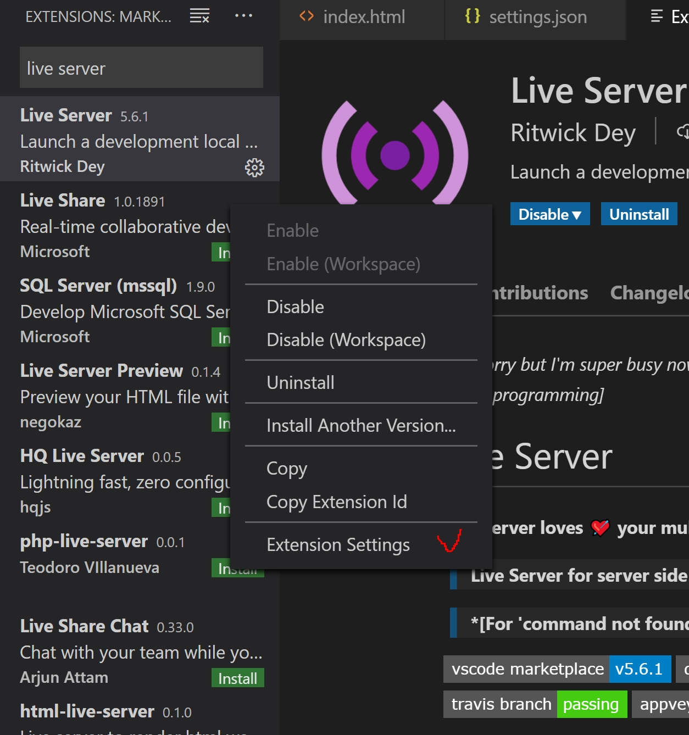
Task: Select Install Another Version menu entry
Action: 361,425
